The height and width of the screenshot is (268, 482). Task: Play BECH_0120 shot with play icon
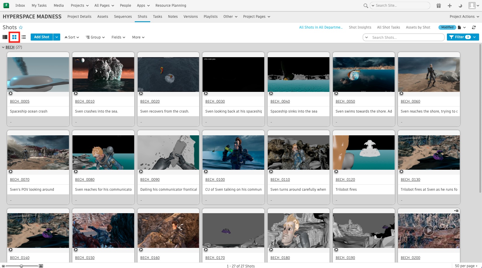[336, 172]
